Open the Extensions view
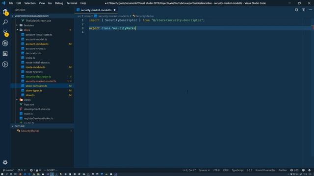Screen dimensions: 314x176 (5, 54)
